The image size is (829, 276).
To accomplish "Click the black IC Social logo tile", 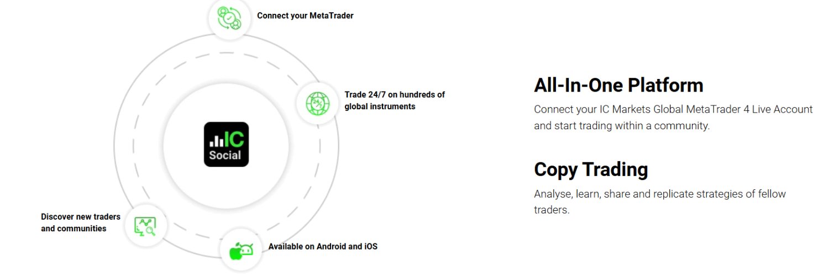I will click(x=226, y=144).
